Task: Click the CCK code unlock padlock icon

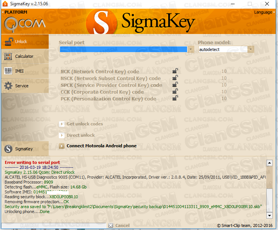Action: tap(175, 91)
